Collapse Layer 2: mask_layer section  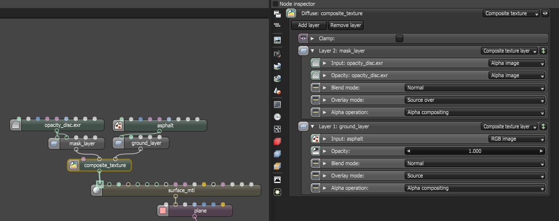pos(312,51)
